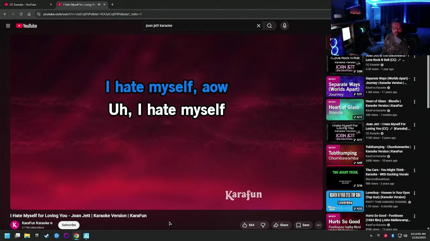Clear the search box with the X icon
Viewport: 430px width, 241px height.
(259, 26)
